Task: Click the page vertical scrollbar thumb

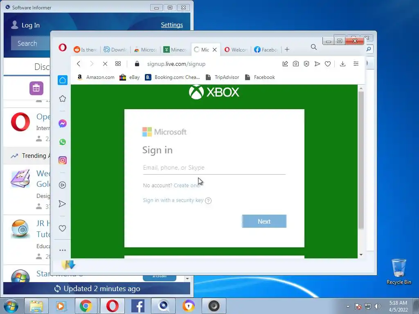Action: (361, 160)
